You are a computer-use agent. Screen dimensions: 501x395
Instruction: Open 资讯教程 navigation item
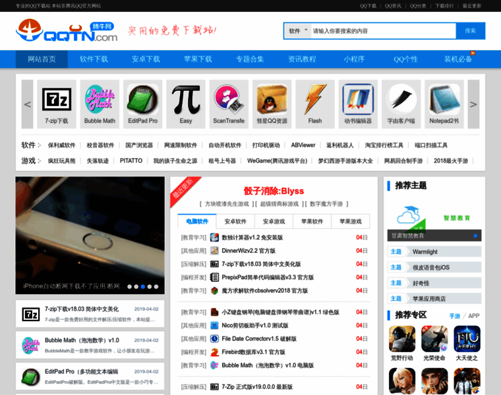tap(302, 59)
